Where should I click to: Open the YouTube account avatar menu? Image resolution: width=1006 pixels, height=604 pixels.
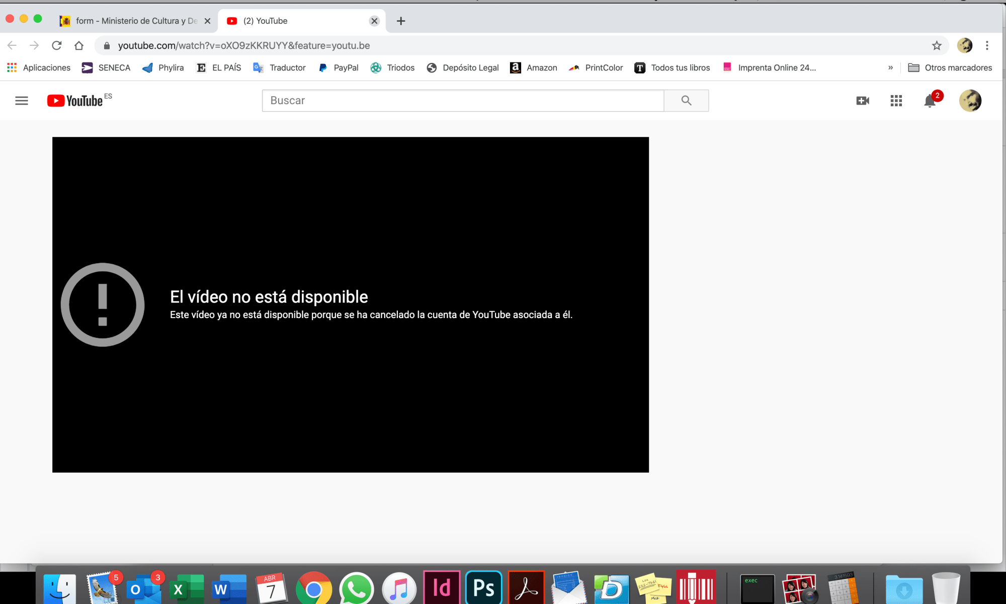point(970,101)
